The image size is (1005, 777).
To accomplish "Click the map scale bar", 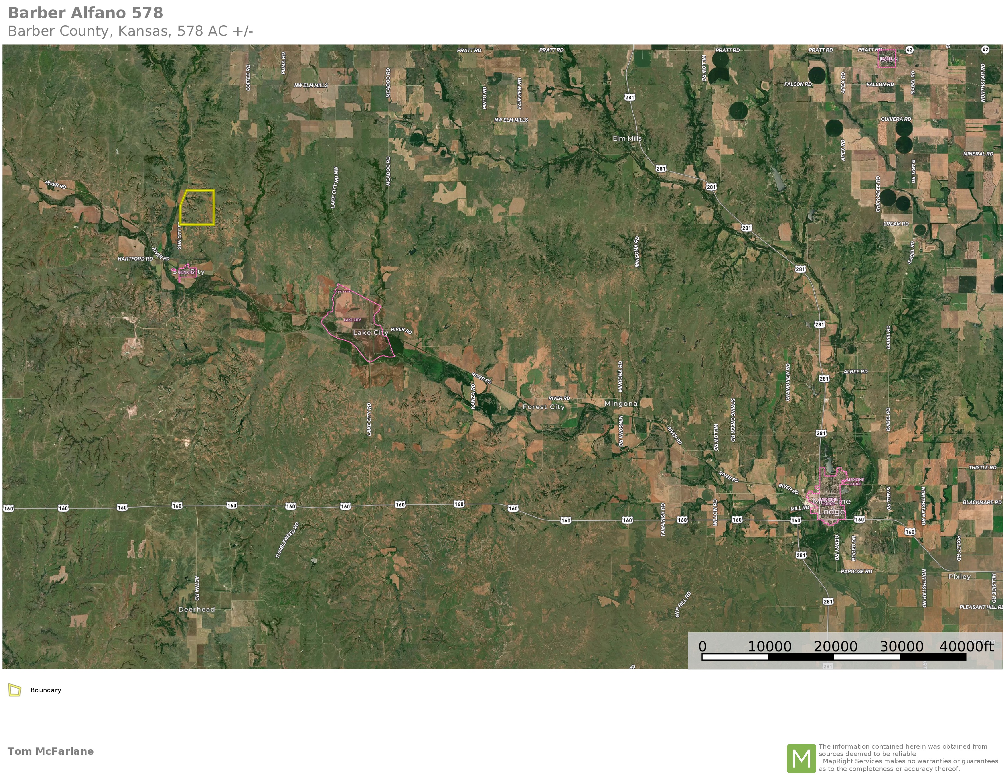I will tap(834, 657).
